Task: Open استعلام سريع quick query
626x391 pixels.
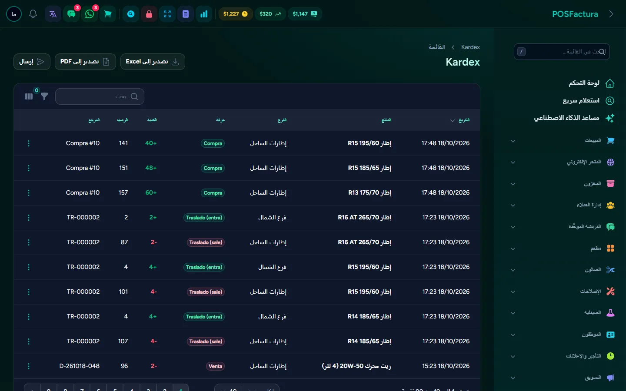Action: (588, 101)
